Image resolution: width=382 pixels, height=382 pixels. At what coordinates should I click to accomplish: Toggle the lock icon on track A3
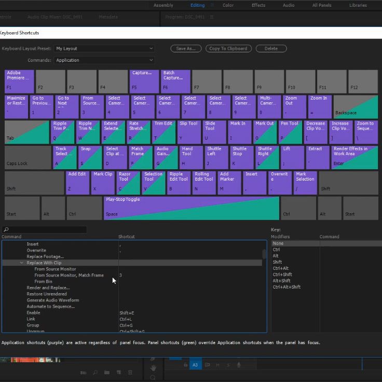[186, 365]
